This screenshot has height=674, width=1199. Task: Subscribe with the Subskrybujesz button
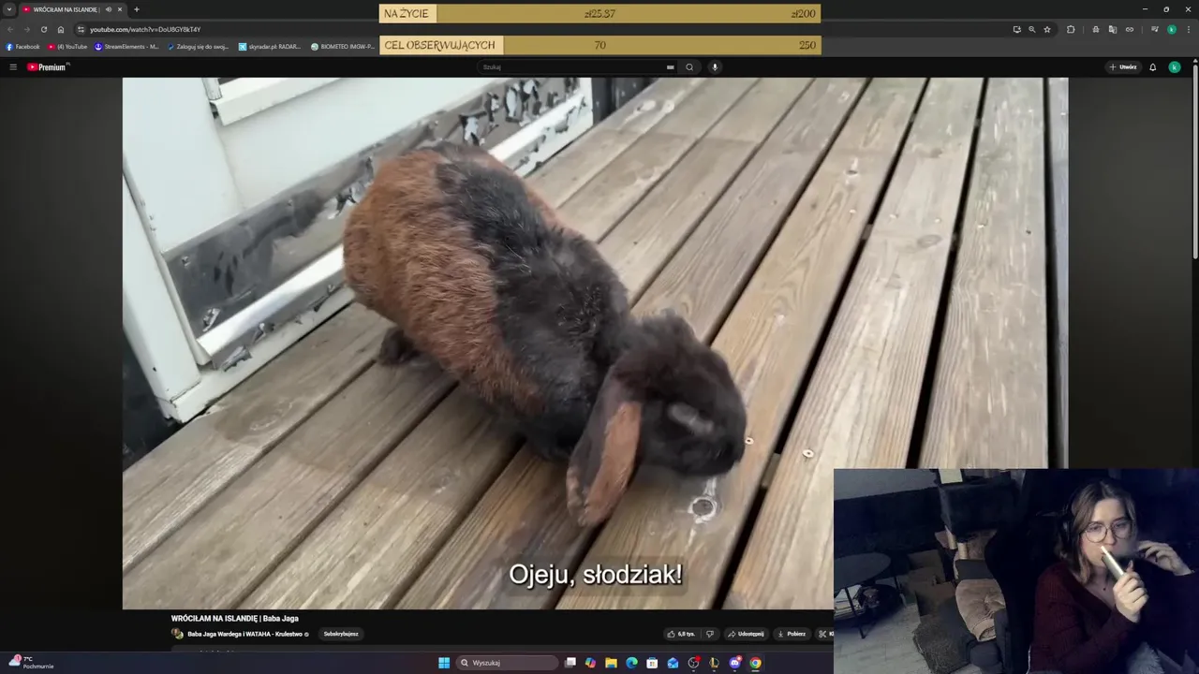[341, 634]
